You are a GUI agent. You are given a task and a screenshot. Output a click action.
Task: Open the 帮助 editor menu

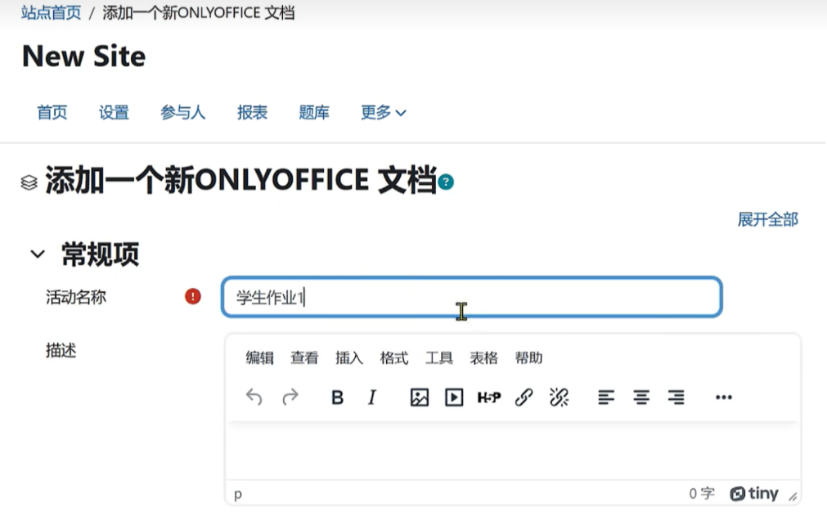[x=528, y=358]
